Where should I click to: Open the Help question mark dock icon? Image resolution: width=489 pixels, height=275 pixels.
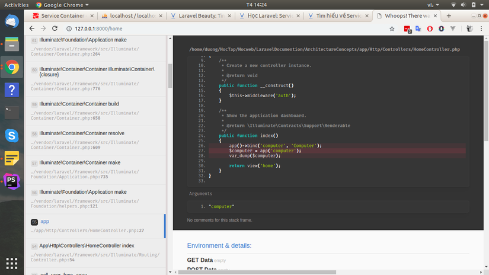[x=12, y=89]
